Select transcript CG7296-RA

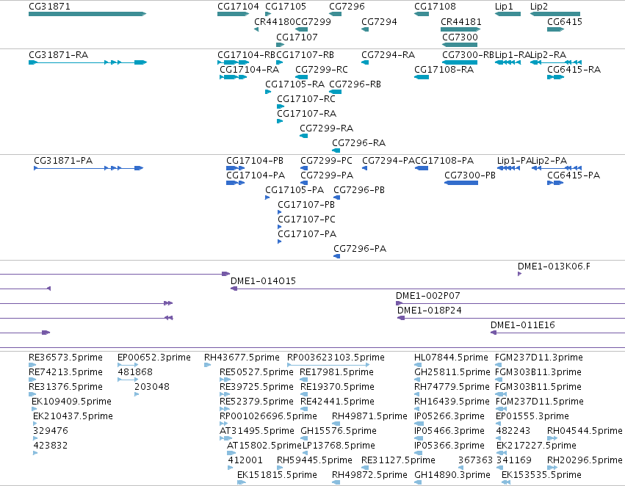point(336,150)
